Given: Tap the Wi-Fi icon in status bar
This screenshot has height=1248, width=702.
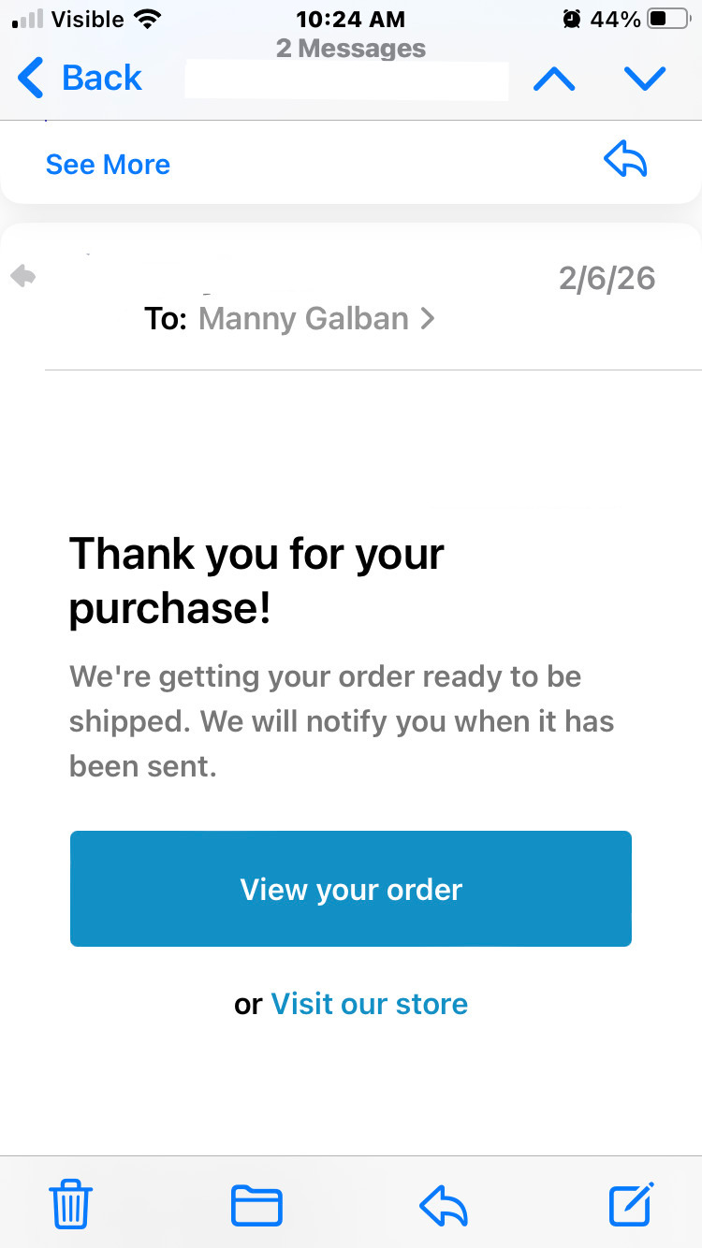Looking at the screenshot, I should tap(148, 19).
